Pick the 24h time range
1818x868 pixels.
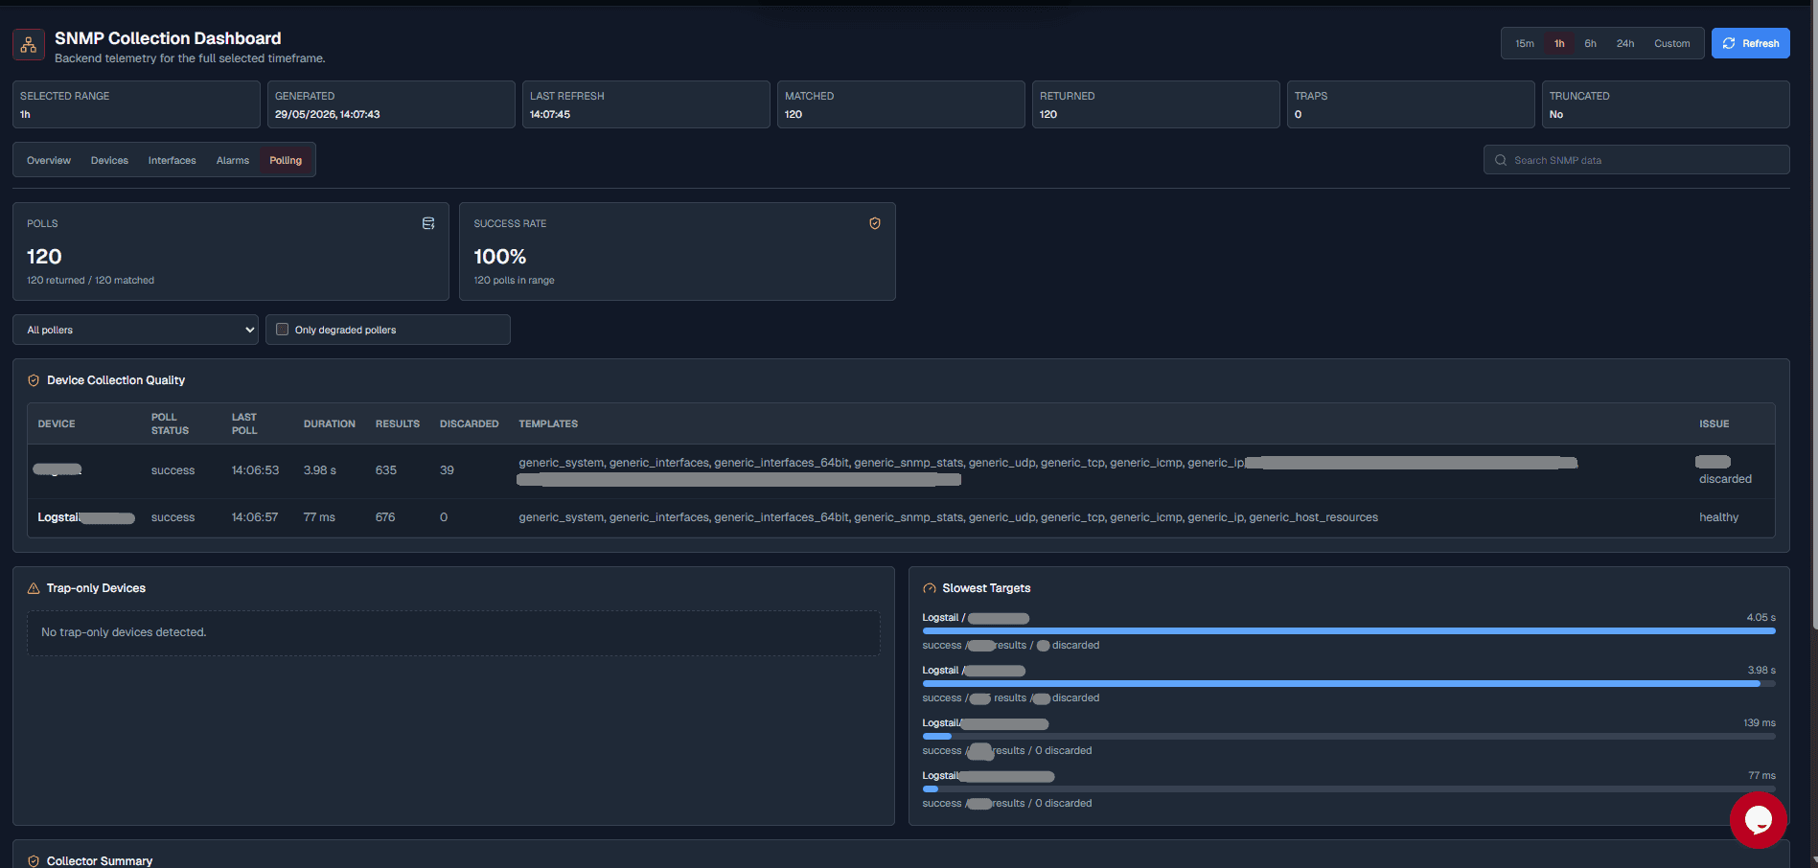click(x=1625, y=43)
